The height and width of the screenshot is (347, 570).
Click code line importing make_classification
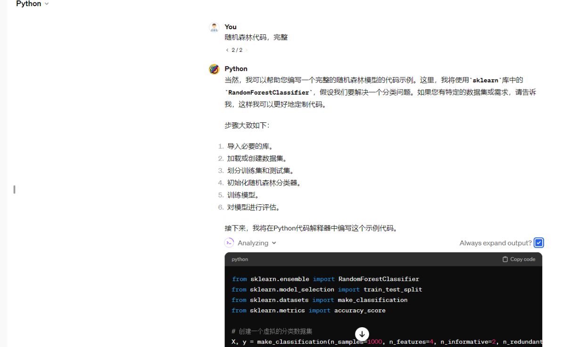(320, 300)
